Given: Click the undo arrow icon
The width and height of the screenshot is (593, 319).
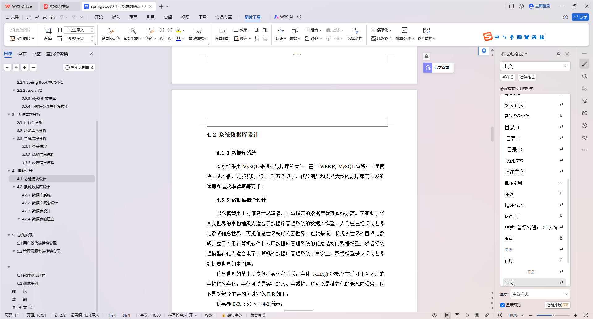Looking at the screenshot, I should coord(61,17).
